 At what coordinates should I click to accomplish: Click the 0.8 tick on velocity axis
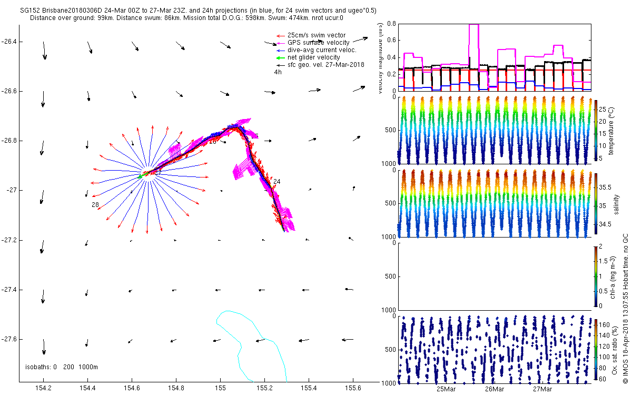[x=391, y=24]
